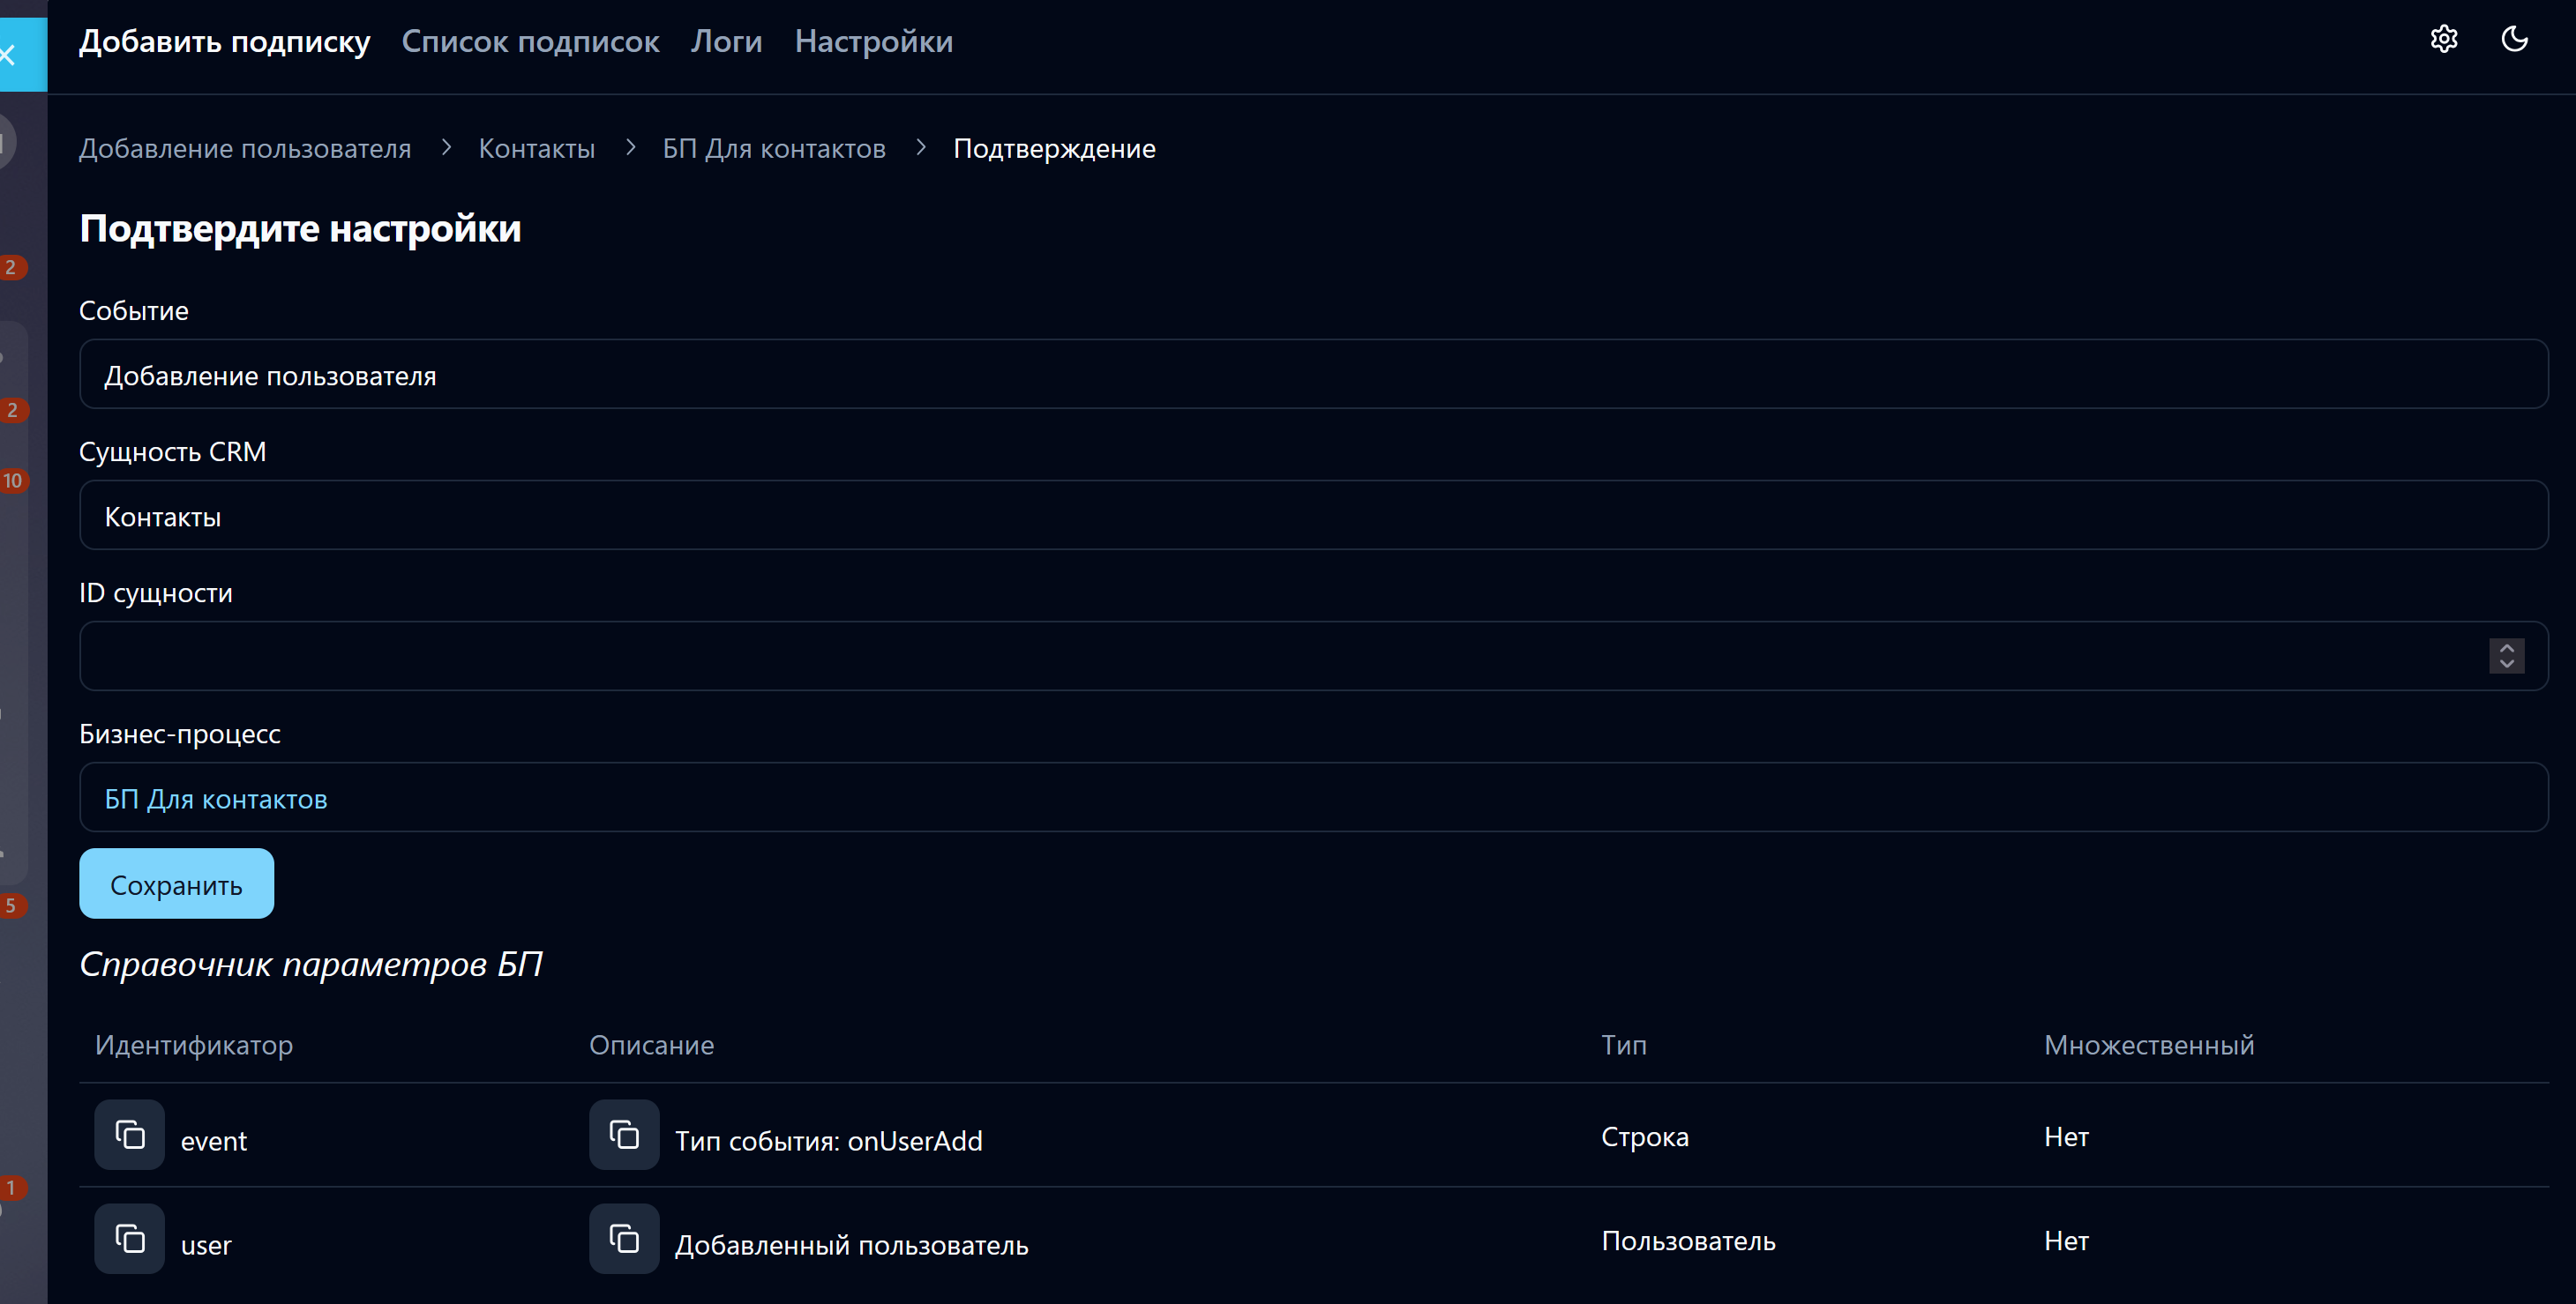
Task: Go to Добавление пользователя breadcrumb
Action: tap(245, 149)
